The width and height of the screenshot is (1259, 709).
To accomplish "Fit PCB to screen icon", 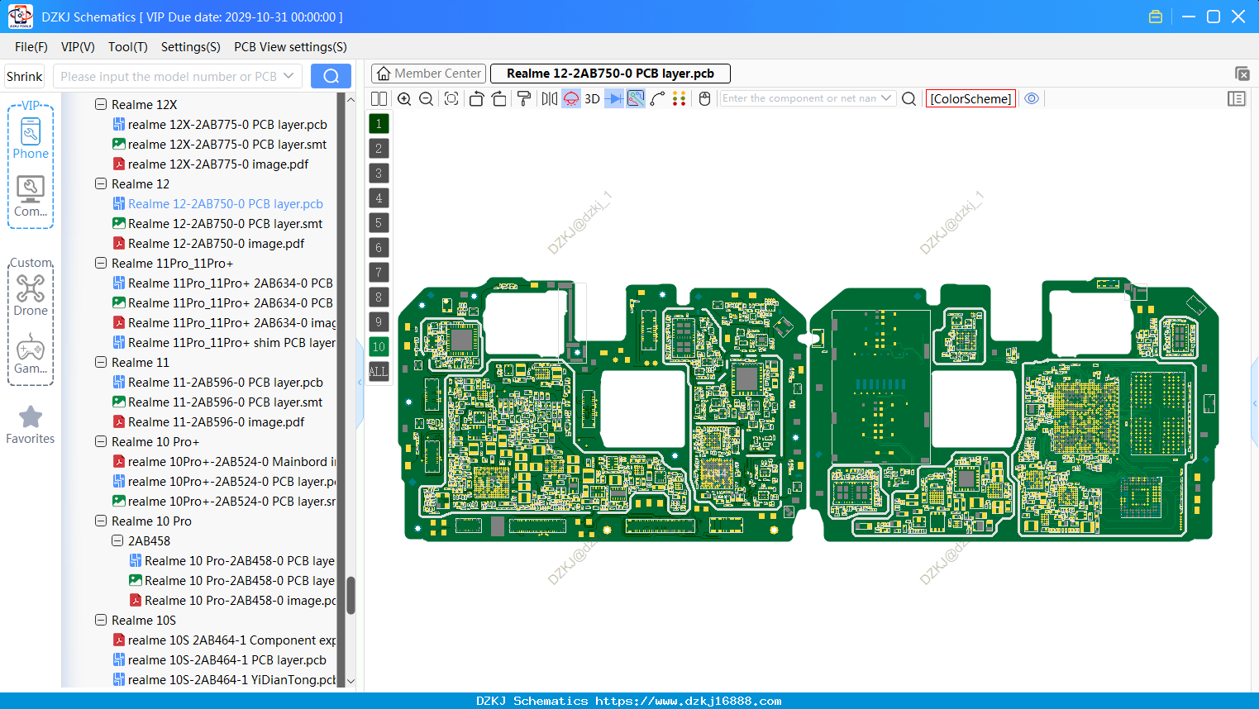I will [x=451, y=98].
